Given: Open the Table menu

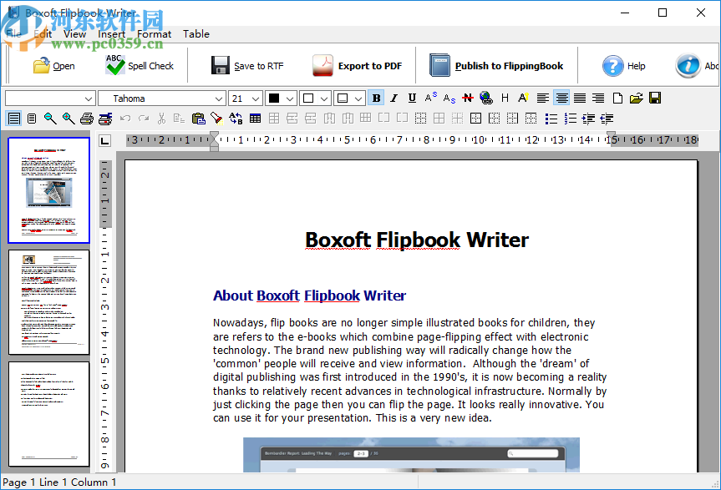Looking at the screenshot, I should (196, 34).
